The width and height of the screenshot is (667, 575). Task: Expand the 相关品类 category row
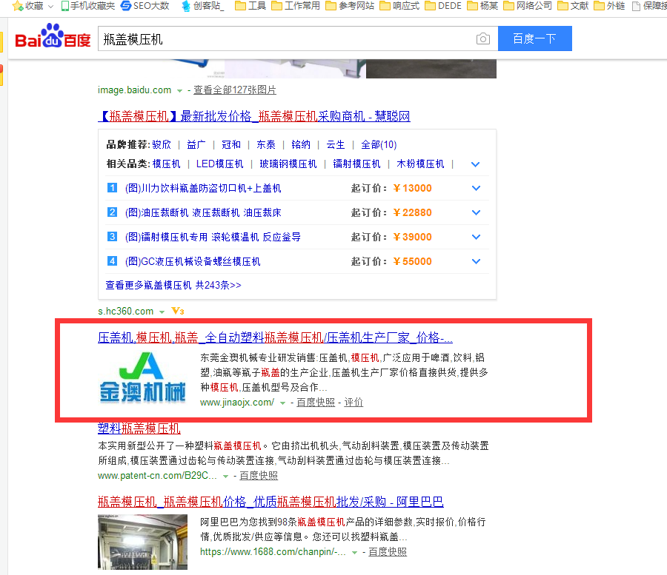click(x=476, y=164)
